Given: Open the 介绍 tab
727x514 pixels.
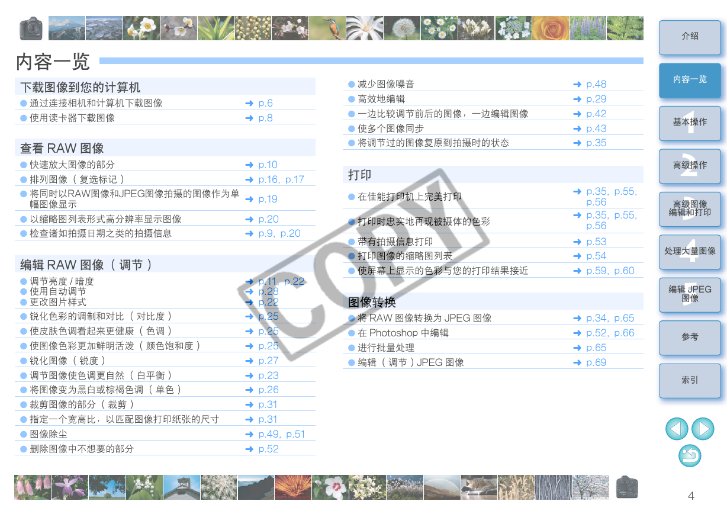Looking at the screenshot, I should pyautogui.click(x=690, y=36).
